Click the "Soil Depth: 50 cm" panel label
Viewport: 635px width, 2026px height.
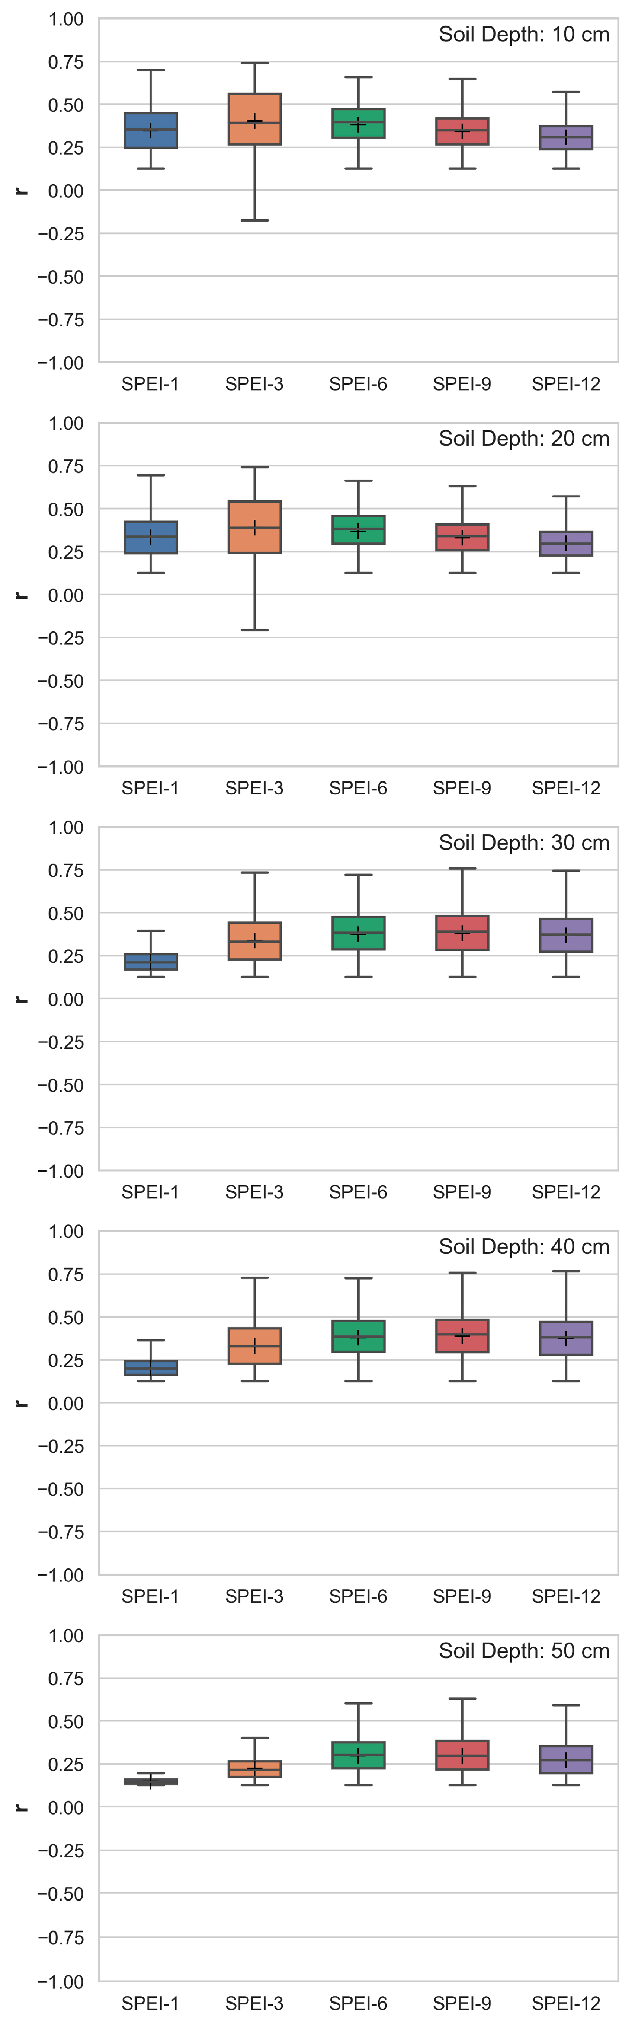[x=523, y=1651]
